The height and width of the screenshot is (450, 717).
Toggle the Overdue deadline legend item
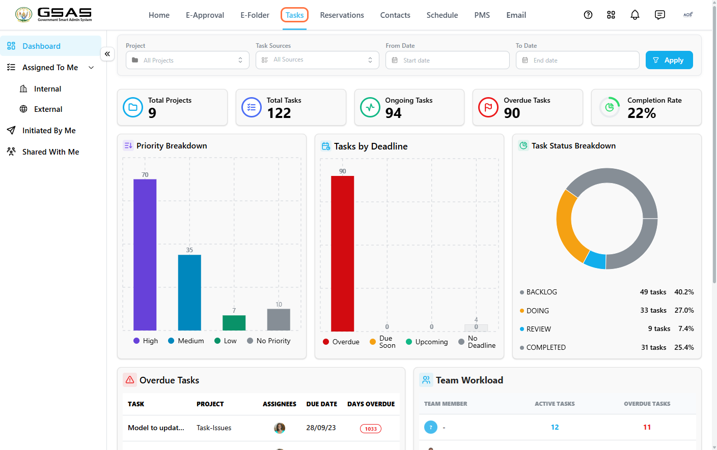[x=341, y=342]
